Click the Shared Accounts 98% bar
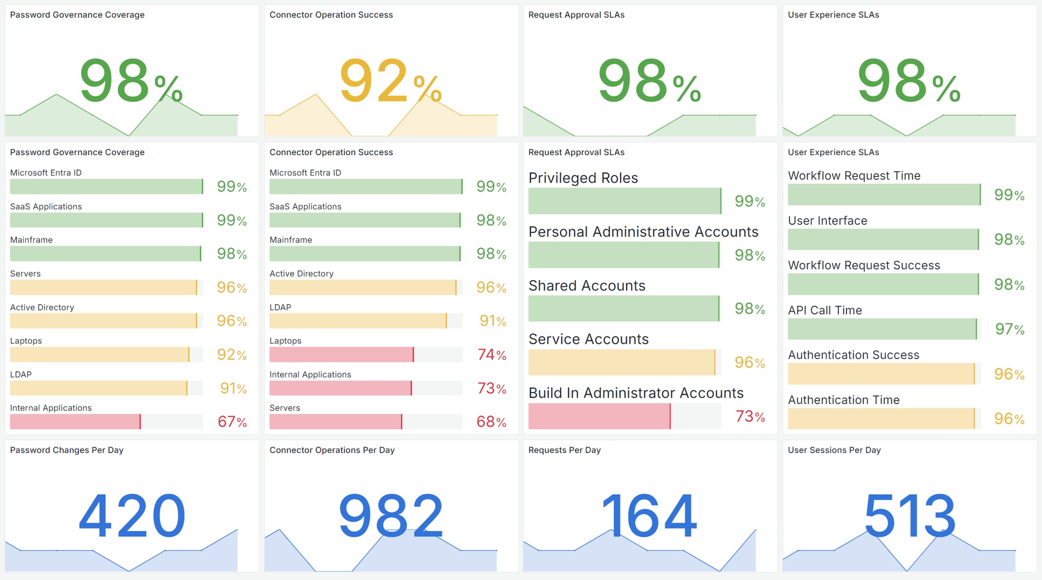The width and height of the screenshot is (1042, 580). pos(625,308)
